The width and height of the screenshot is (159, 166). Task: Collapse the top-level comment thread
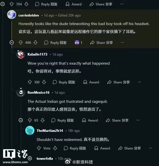(3, 4)
